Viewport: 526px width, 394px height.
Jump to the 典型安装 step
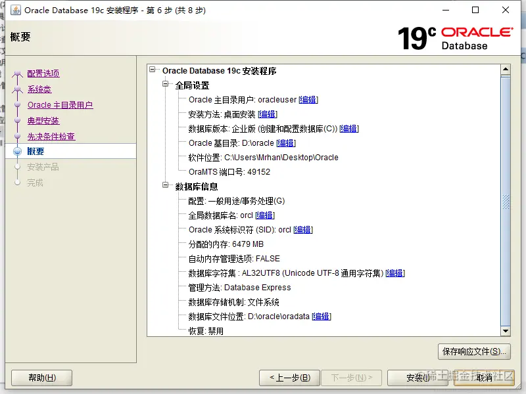tap(43, 121)
